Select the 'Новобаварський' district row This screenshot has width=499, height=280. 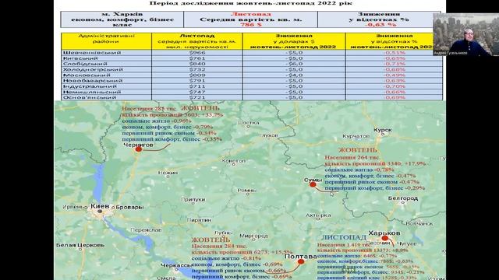click(x=252, y=81)
